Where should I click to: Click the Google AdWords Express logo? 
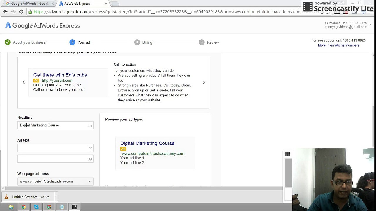coord(43,26)
